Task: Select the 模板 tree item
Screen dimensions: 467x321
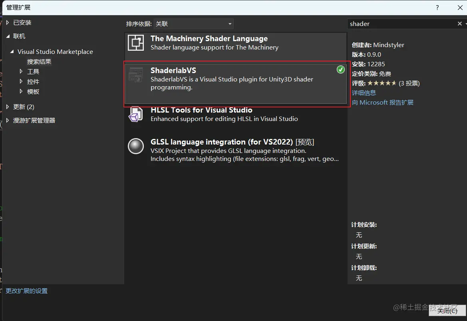Action: point(33,92)
